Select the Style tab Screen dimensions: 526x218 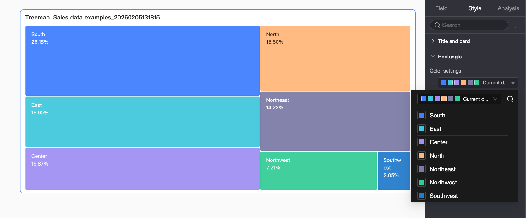(x=475, y=8)
